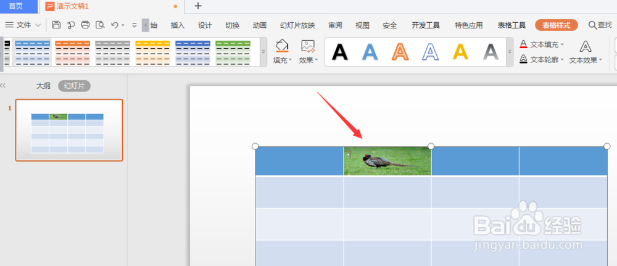
Task: Click the table's top-right corner handle
Action: coord(607,146)
